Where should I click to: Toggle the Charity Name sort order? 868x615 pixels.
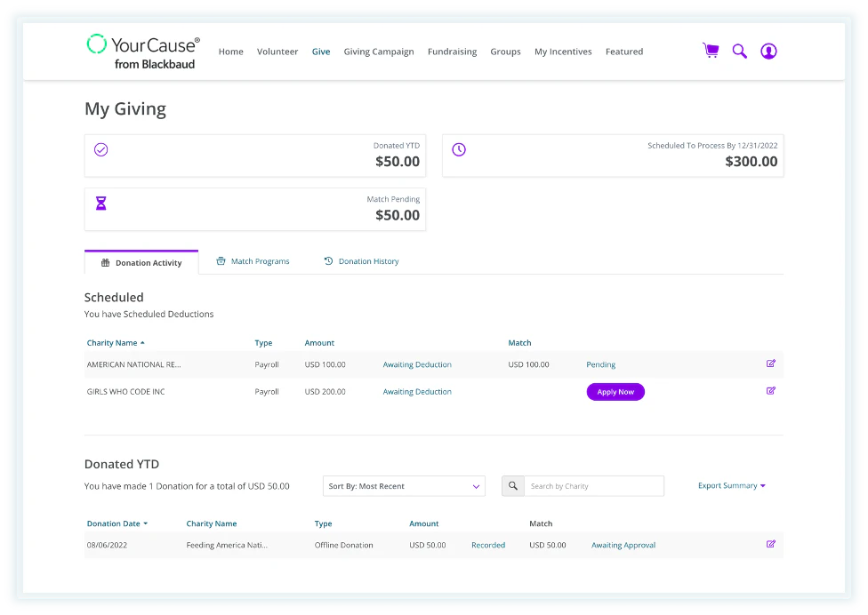[115, 342]
